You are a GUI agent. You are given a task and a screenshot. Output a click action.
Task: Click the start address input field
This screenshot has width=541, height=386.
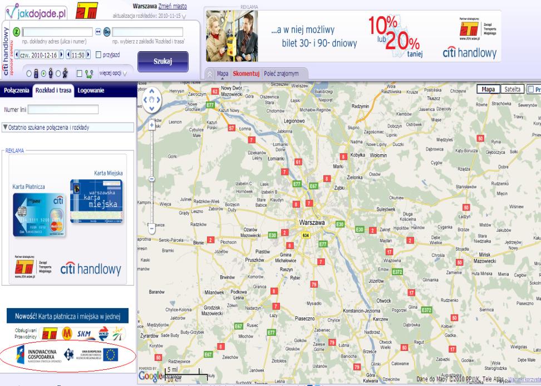pos(58,32)
